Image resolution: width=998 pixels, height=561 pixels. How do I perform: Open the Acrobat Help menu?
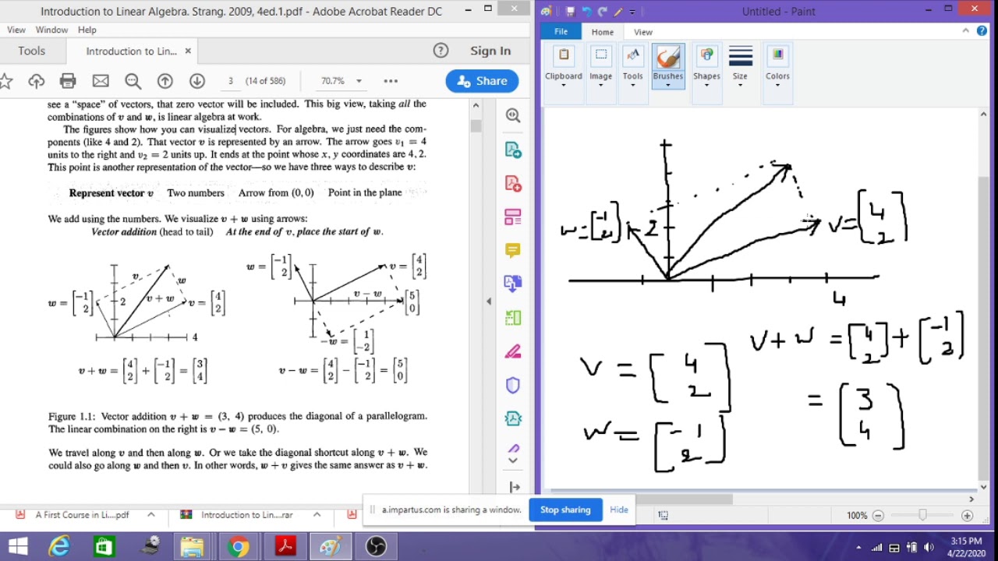point(87,30)
